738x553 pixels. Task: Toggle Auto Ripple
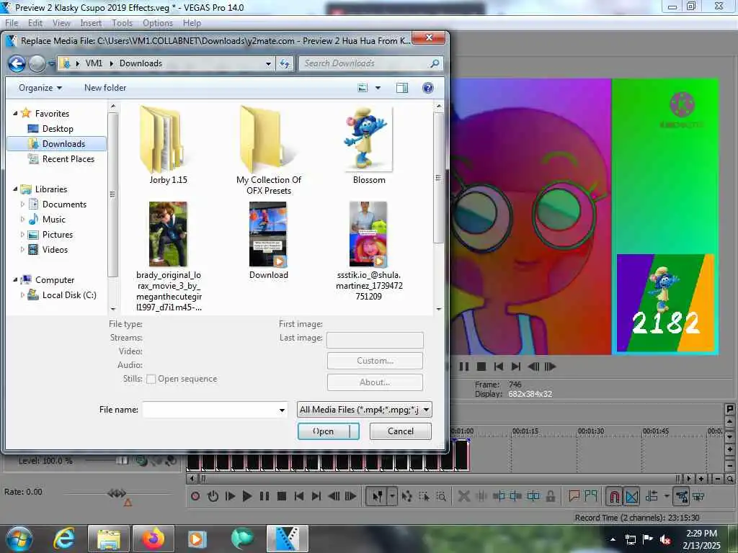(x=652, y=496)
